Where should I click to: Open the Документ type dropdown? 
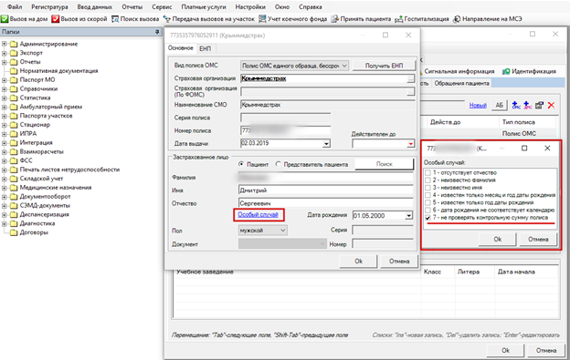pyautogui.click(x=282, y=244)
